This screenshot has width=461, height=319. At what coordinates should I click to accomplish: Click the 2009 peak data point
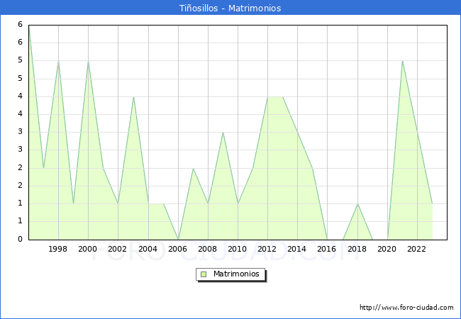[223, 133]
